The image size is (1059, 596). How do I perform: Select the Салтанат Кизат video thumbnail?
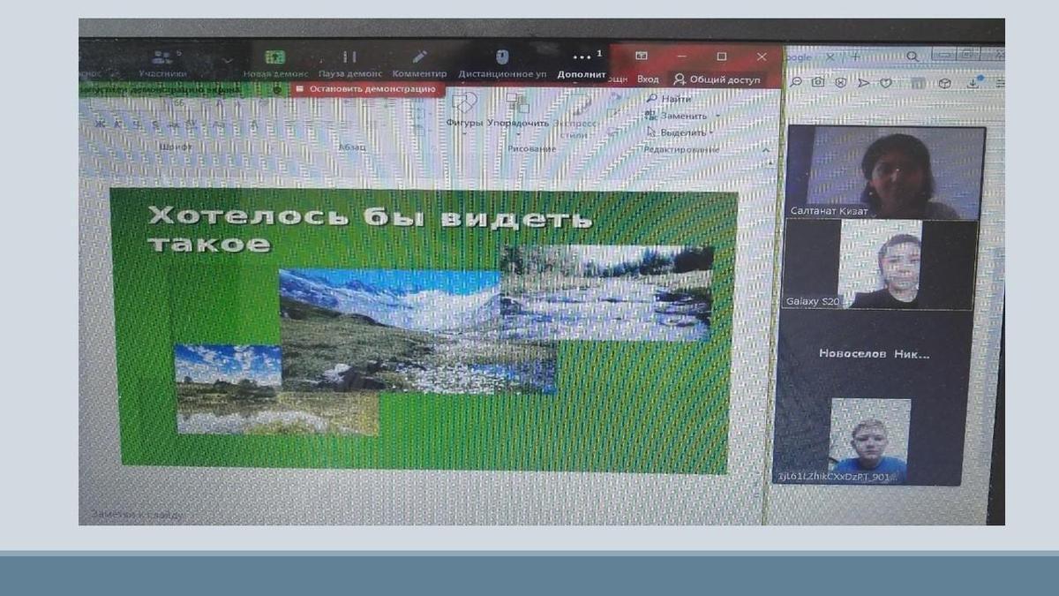click(885, 172)
